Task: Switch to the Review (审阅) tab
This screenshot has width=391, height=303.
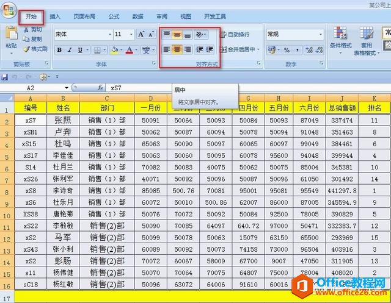Action: [162, 16]
